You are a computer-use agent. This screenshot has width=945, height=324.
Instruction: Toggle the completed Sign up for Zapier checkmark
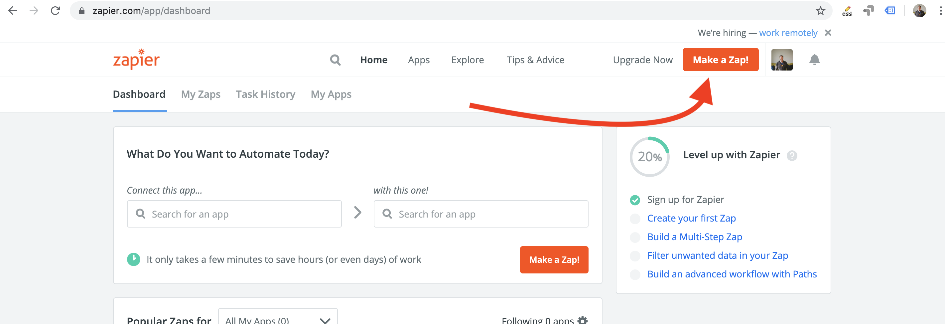click(x=635, y=200)
